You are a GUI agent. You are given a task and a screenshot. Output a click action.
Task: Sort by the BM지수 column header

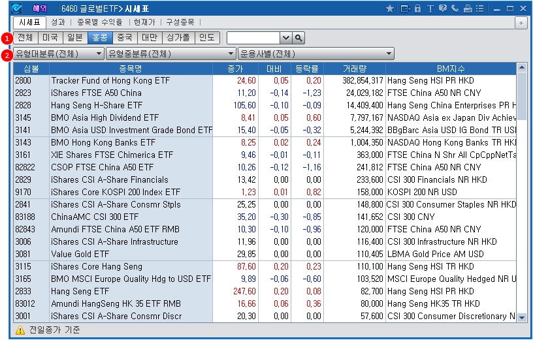click(x=451, y=69)
